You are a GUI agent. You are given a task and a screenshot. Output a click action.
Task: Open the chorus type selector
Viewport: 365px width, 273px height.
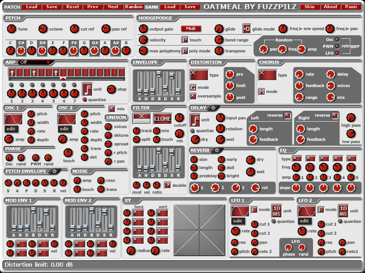(x=267, y=75)
